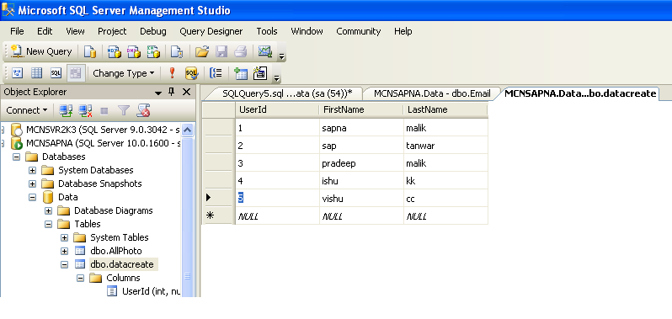Expand the Database Diagrams folder

coord(48,210)
